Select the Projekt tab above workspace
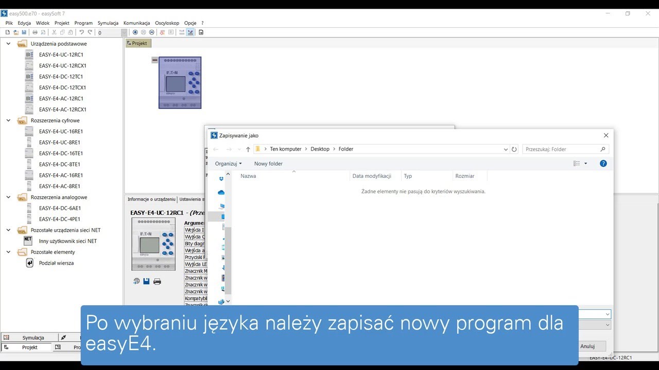 138,43
